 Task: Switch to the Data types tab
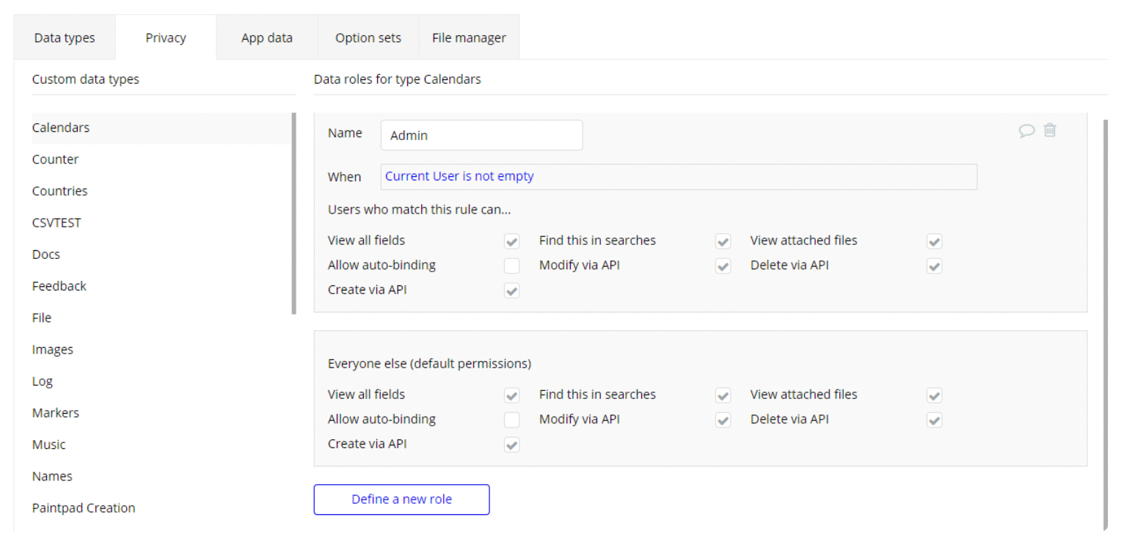tap(65, 37)
